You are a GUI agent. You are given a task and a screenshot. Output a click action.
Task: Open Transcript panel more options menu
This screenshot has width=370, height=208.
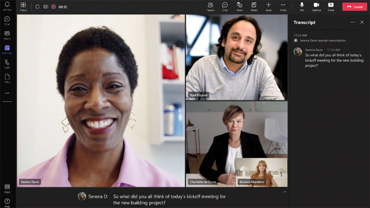click(x=353, y=22)
